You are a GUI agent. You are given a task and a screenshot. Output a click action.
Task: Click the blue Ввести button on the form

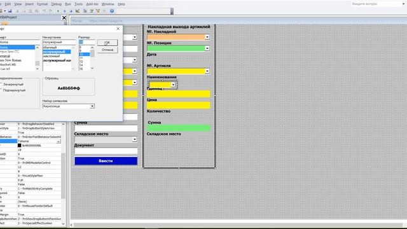click(106, 161)
